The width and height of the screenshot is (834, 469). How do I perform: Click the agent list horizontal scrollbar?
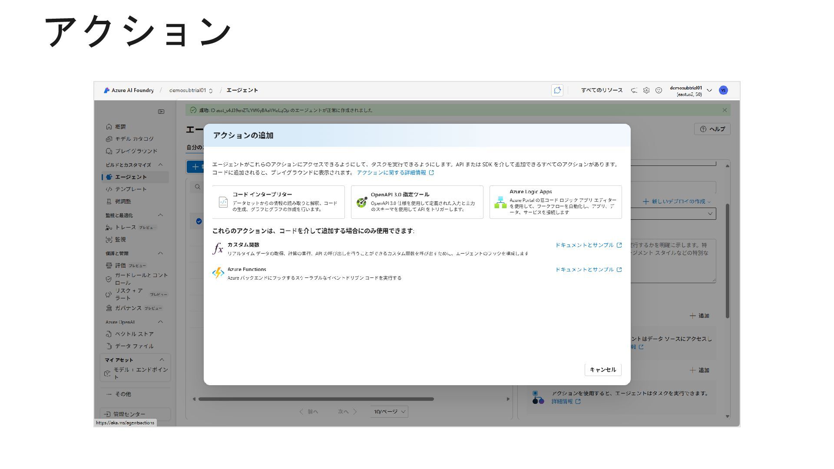(x=316, y=399)
